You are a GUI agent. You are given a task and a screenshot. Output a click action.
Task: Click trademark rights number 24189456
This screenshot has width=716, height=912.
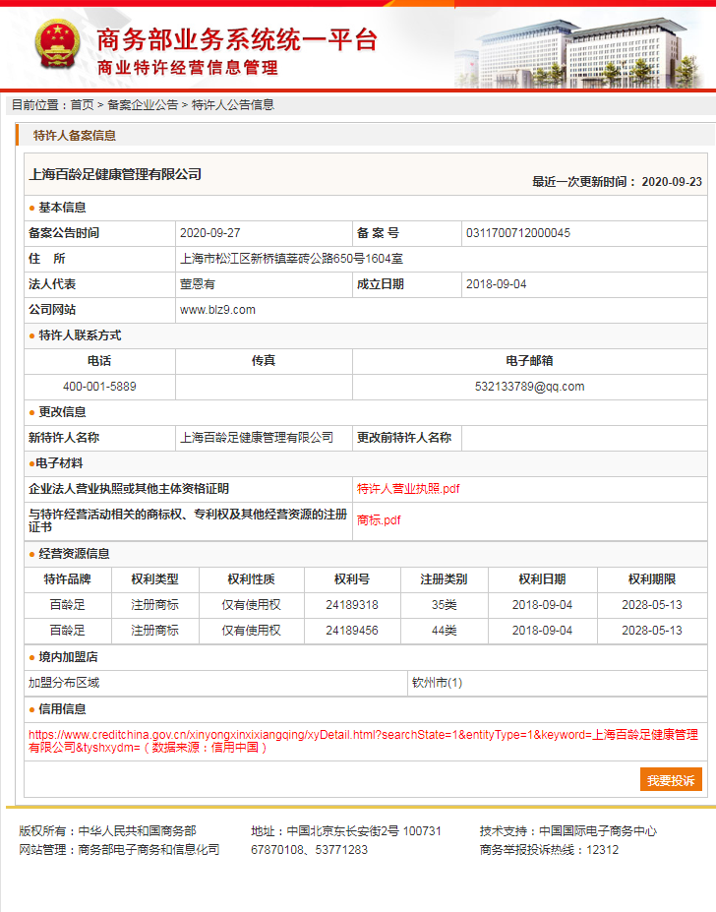[x=351, y=631]
